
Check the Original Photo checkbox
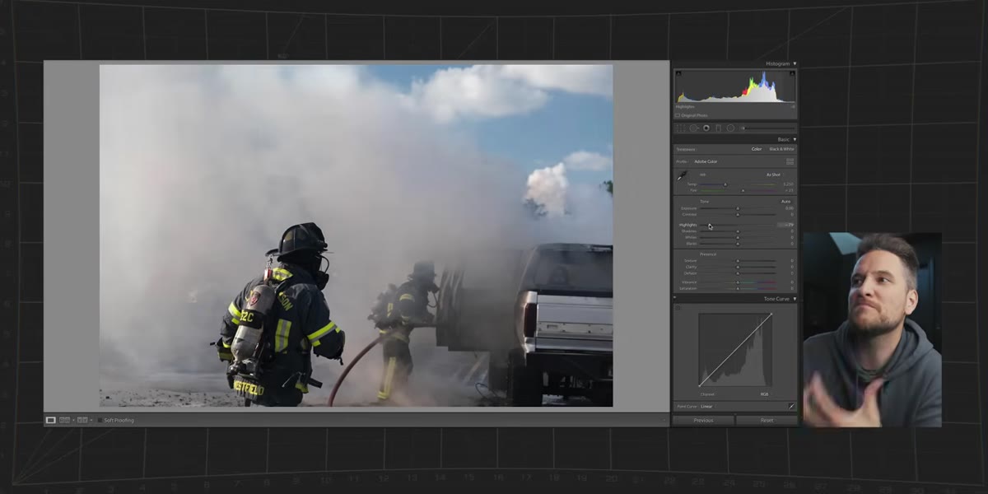(678, 115)
